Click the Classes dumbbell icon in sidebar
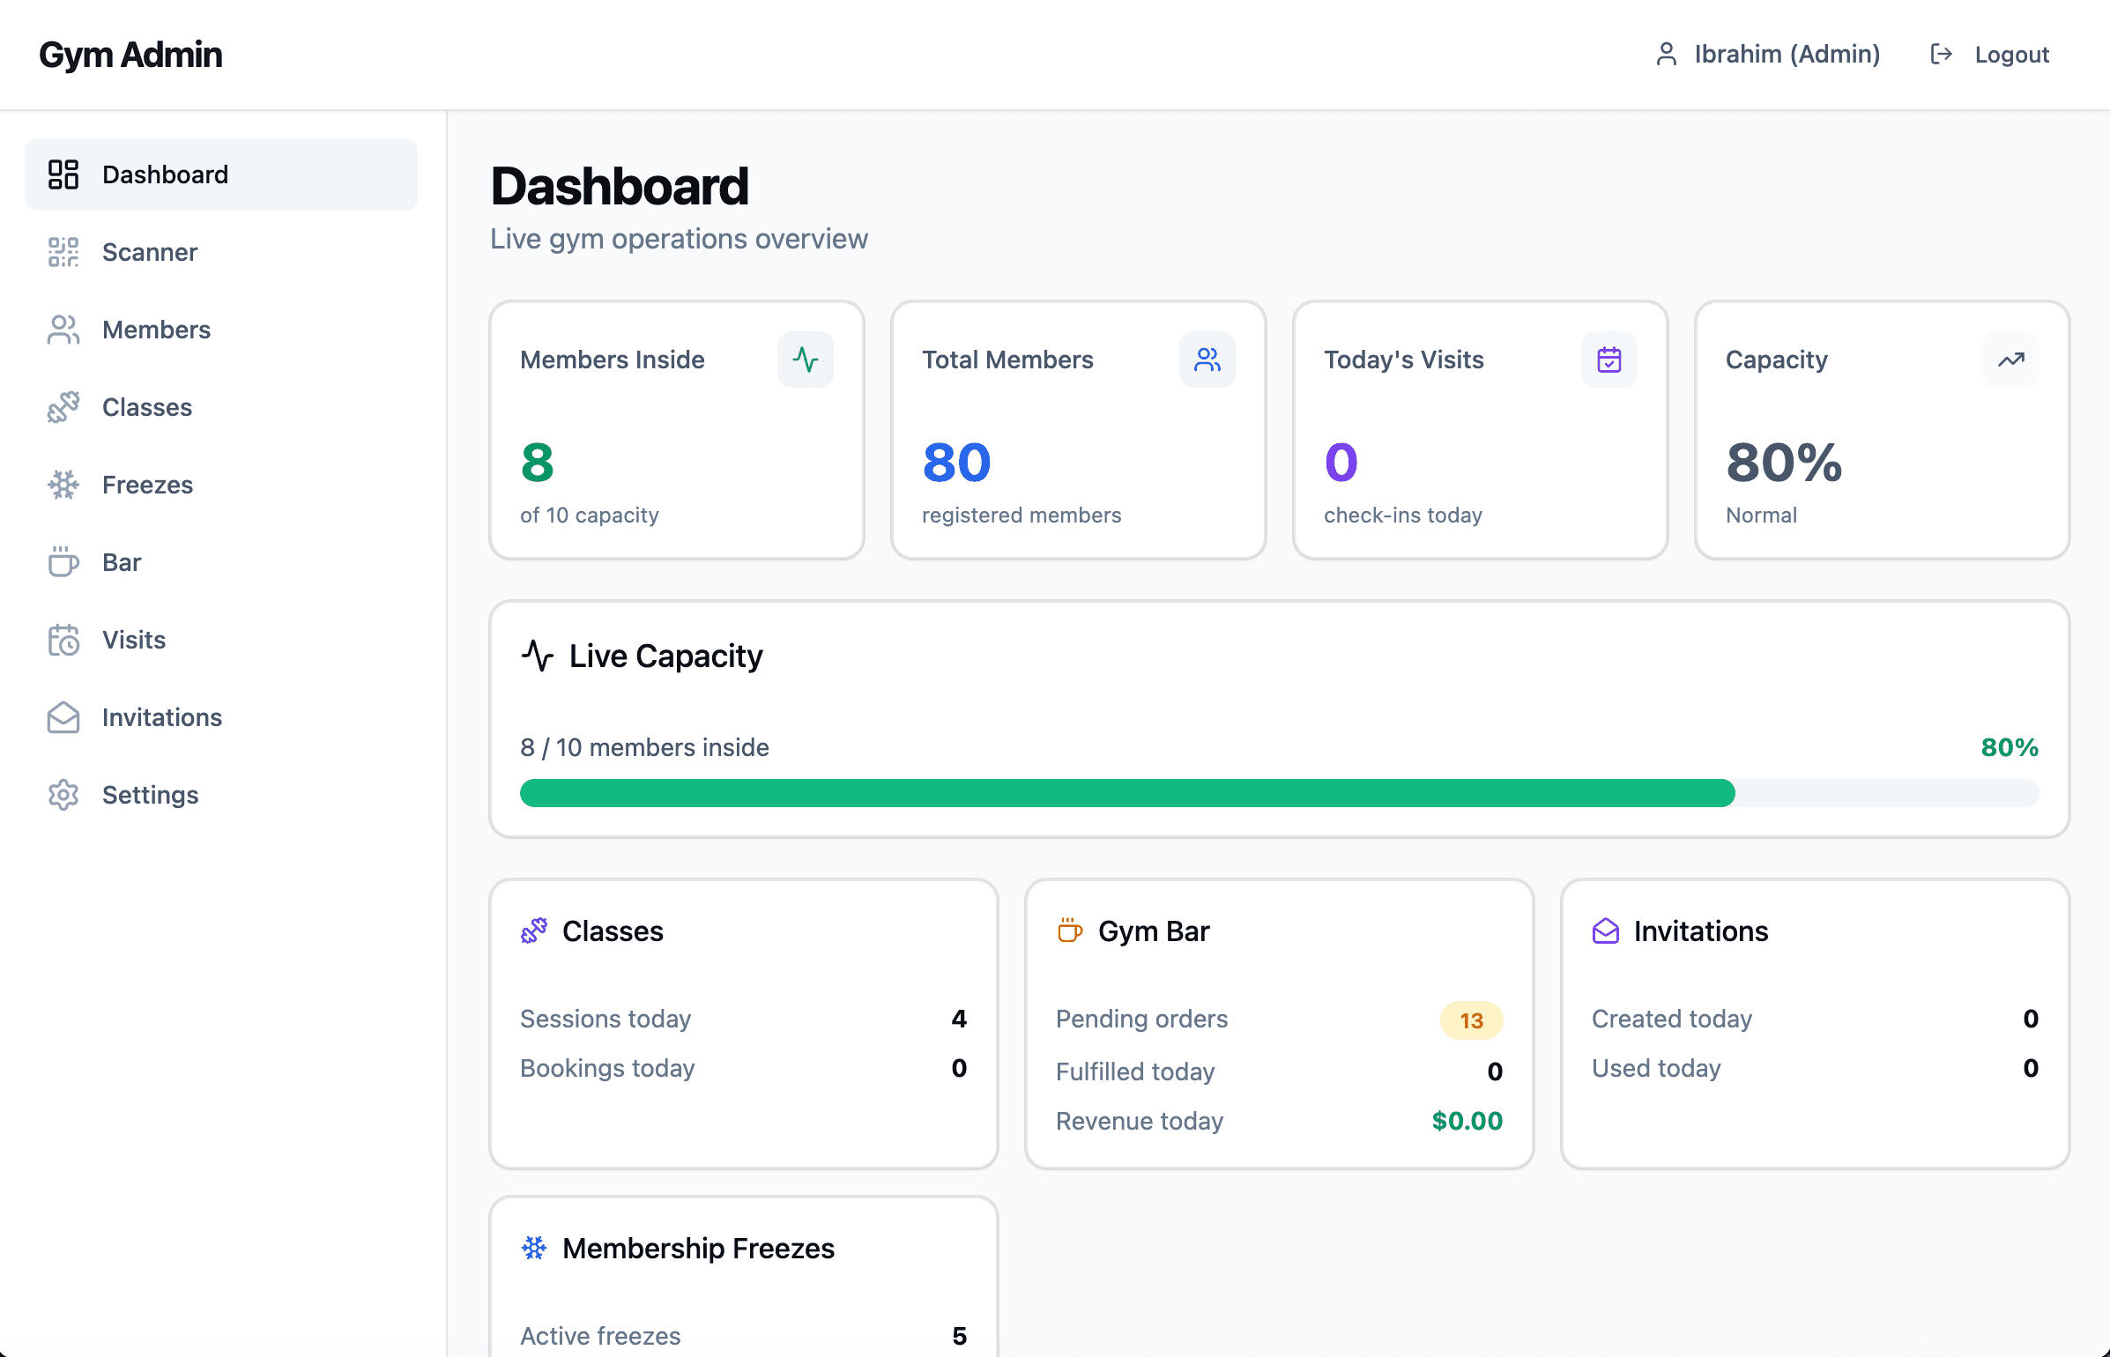The image size is (2110, 1357). pos(63,407)
